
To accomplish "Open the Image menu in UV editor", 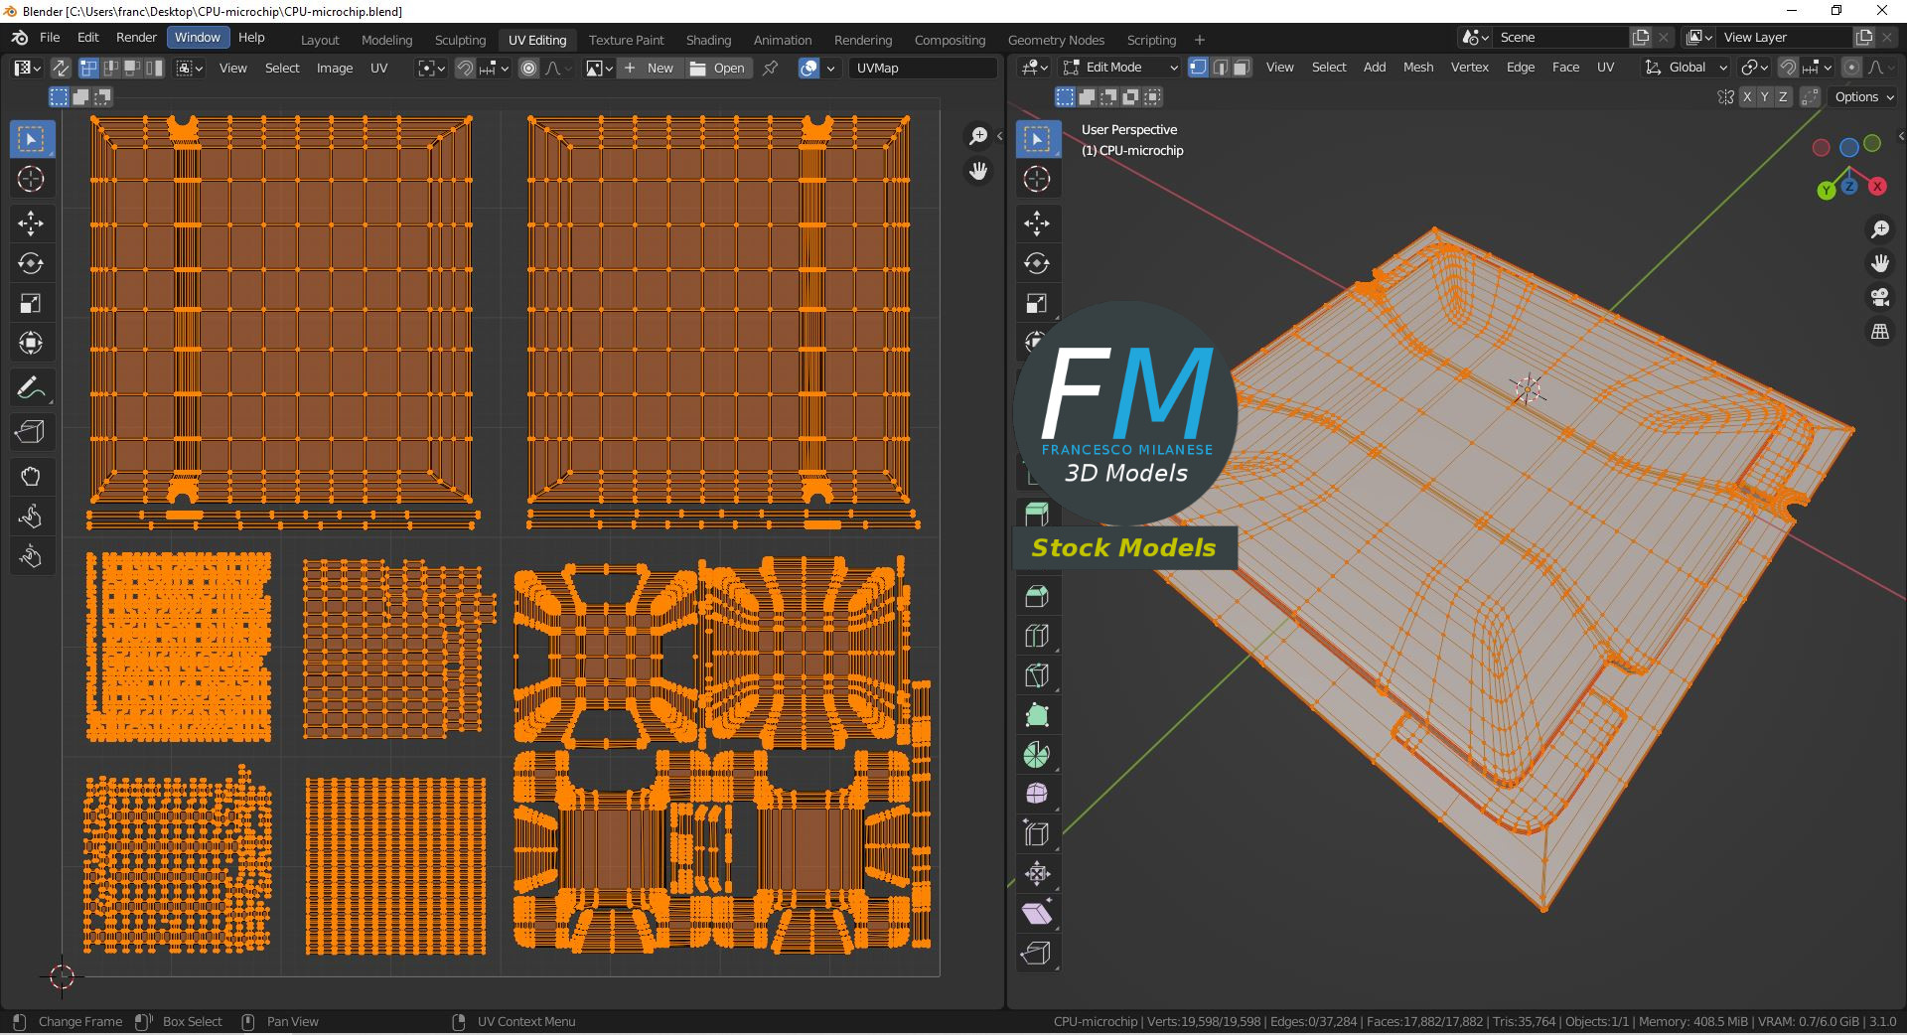I will (x=335, y=68).
